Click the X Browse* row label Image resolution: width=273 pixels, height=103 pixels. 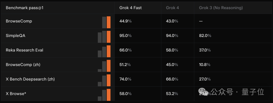(16, 94)
